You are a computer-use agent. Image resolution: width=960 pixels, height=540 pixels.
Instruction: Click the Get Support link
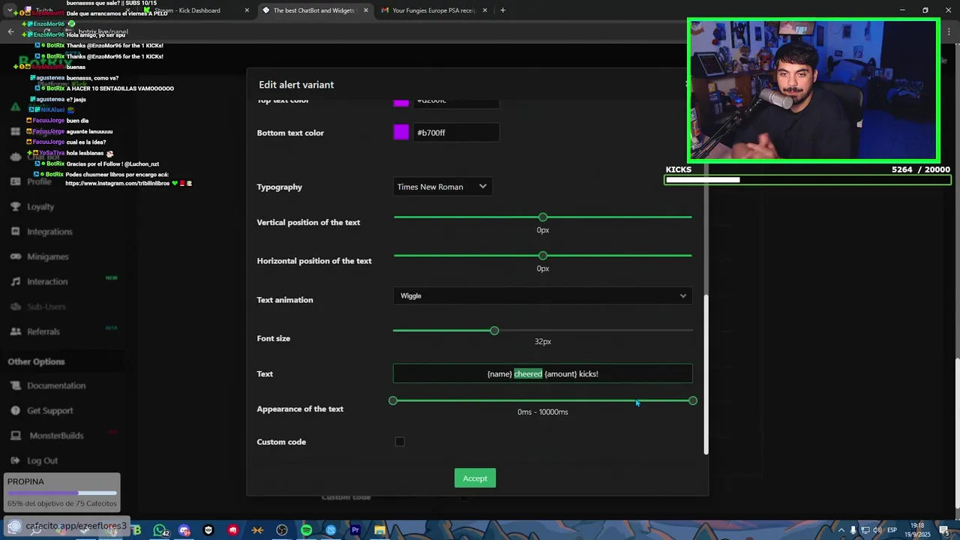(50, 411)
